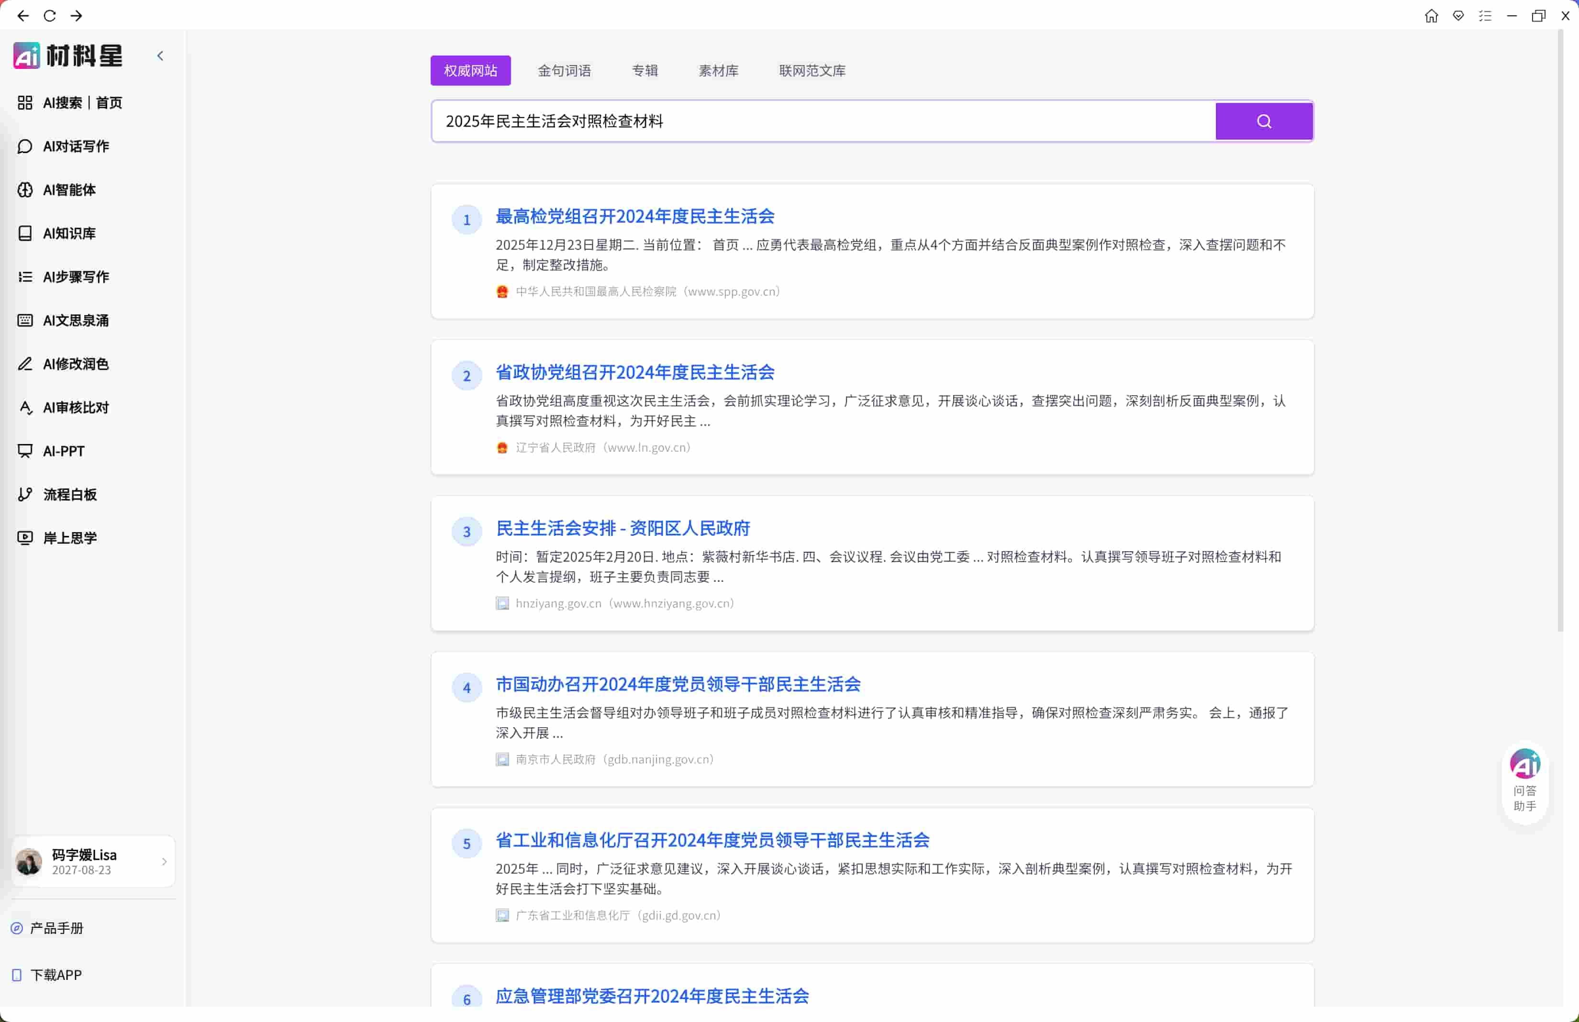Screen dimensions: 1579x1022
Task: Open AI对话写作 from sidebar
Action: click(76, 146)
